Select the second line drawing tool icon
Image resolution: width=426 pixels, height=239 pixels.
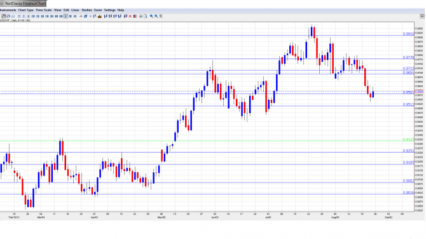pos(110,17)
